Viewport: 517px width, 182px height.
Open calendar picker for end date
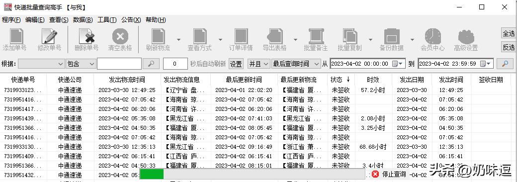(x=486, y=64)
